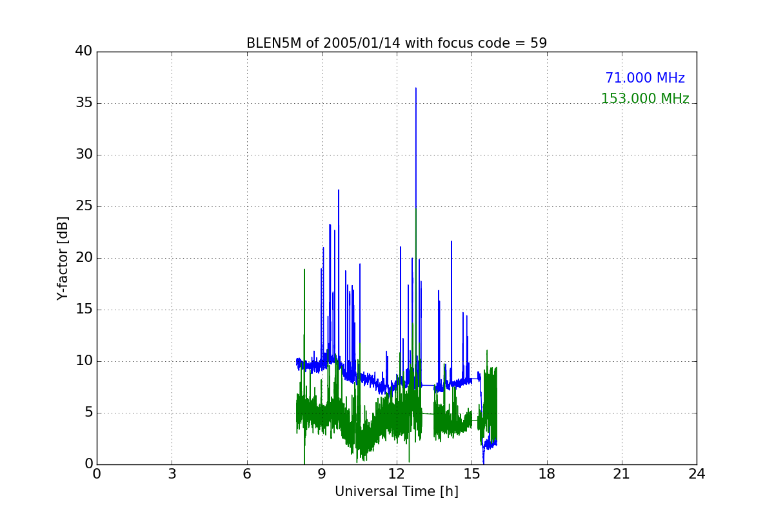Viewport: 774px width, 516px height.
Task: Click x-axis tick label '6'
Action: pyautogui.click(x=246, y=474)
